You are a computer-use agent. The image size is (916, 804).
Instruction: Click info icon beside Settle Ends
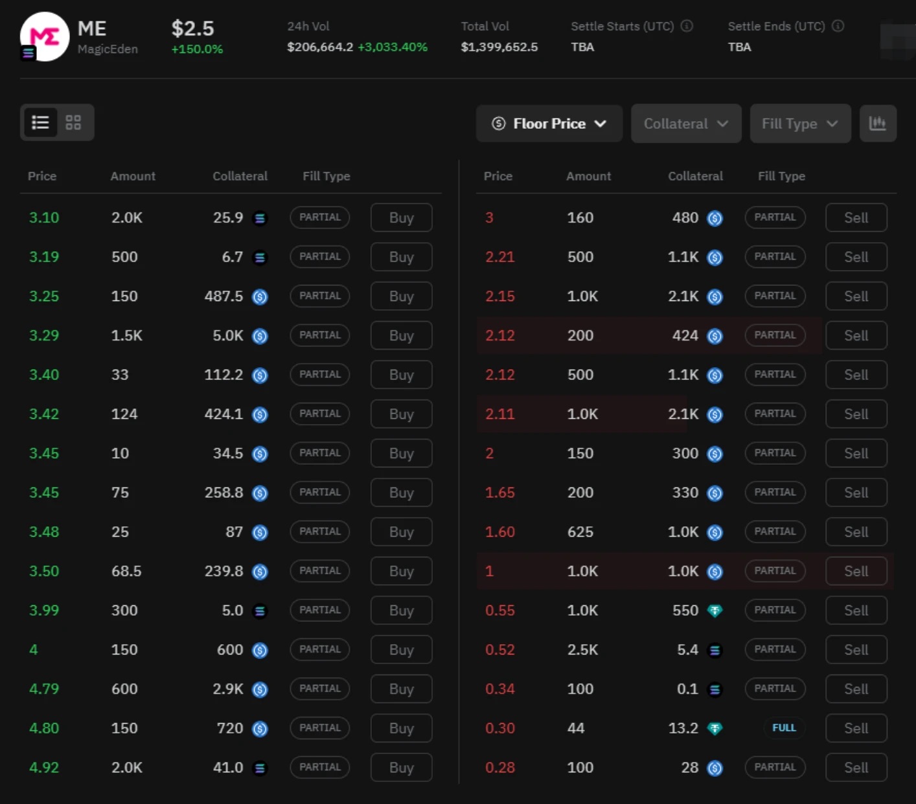(x=838, y=26)
